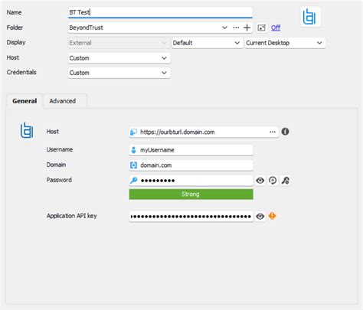
Task: Click the myUsername input field
Action: pyautogui.click(x=191, y=150)
